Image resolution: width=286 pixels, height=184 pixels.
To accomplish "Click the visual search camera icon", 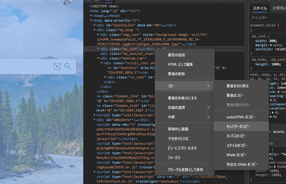I will [57, 66].
